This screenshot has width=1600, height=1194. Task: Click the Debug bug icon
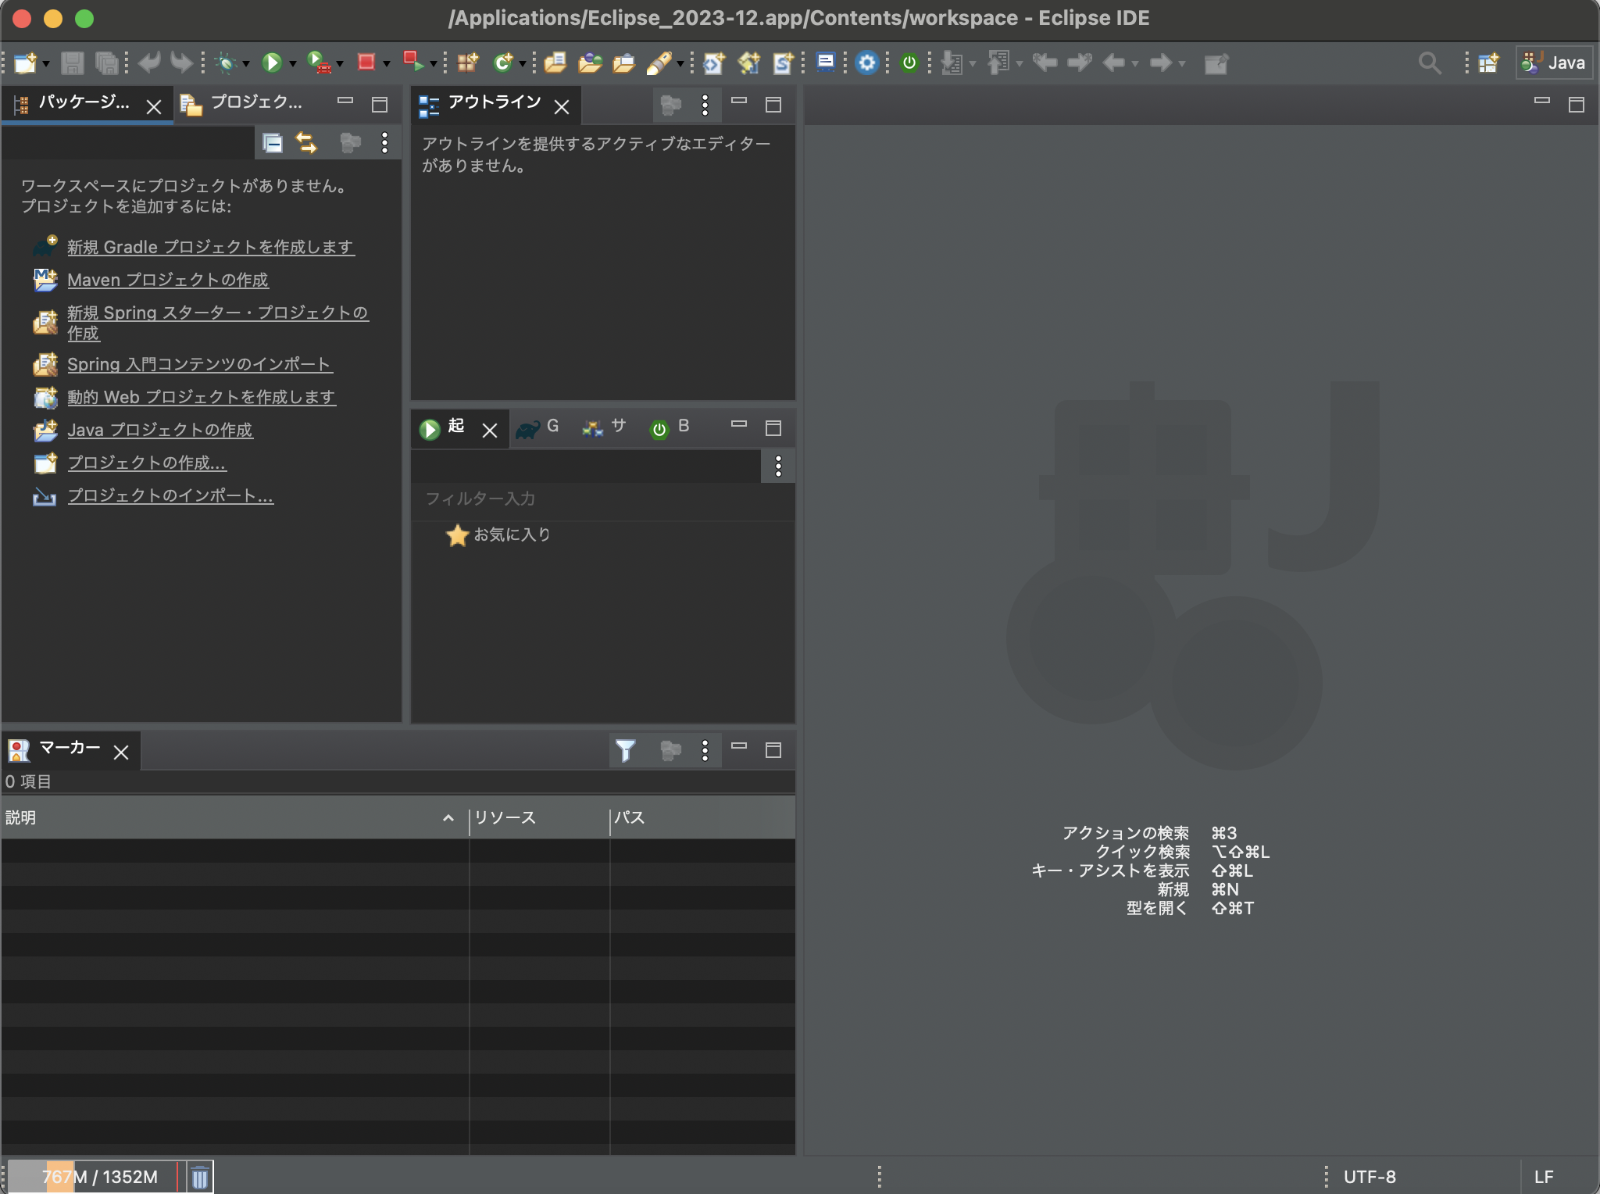point(227,63)
